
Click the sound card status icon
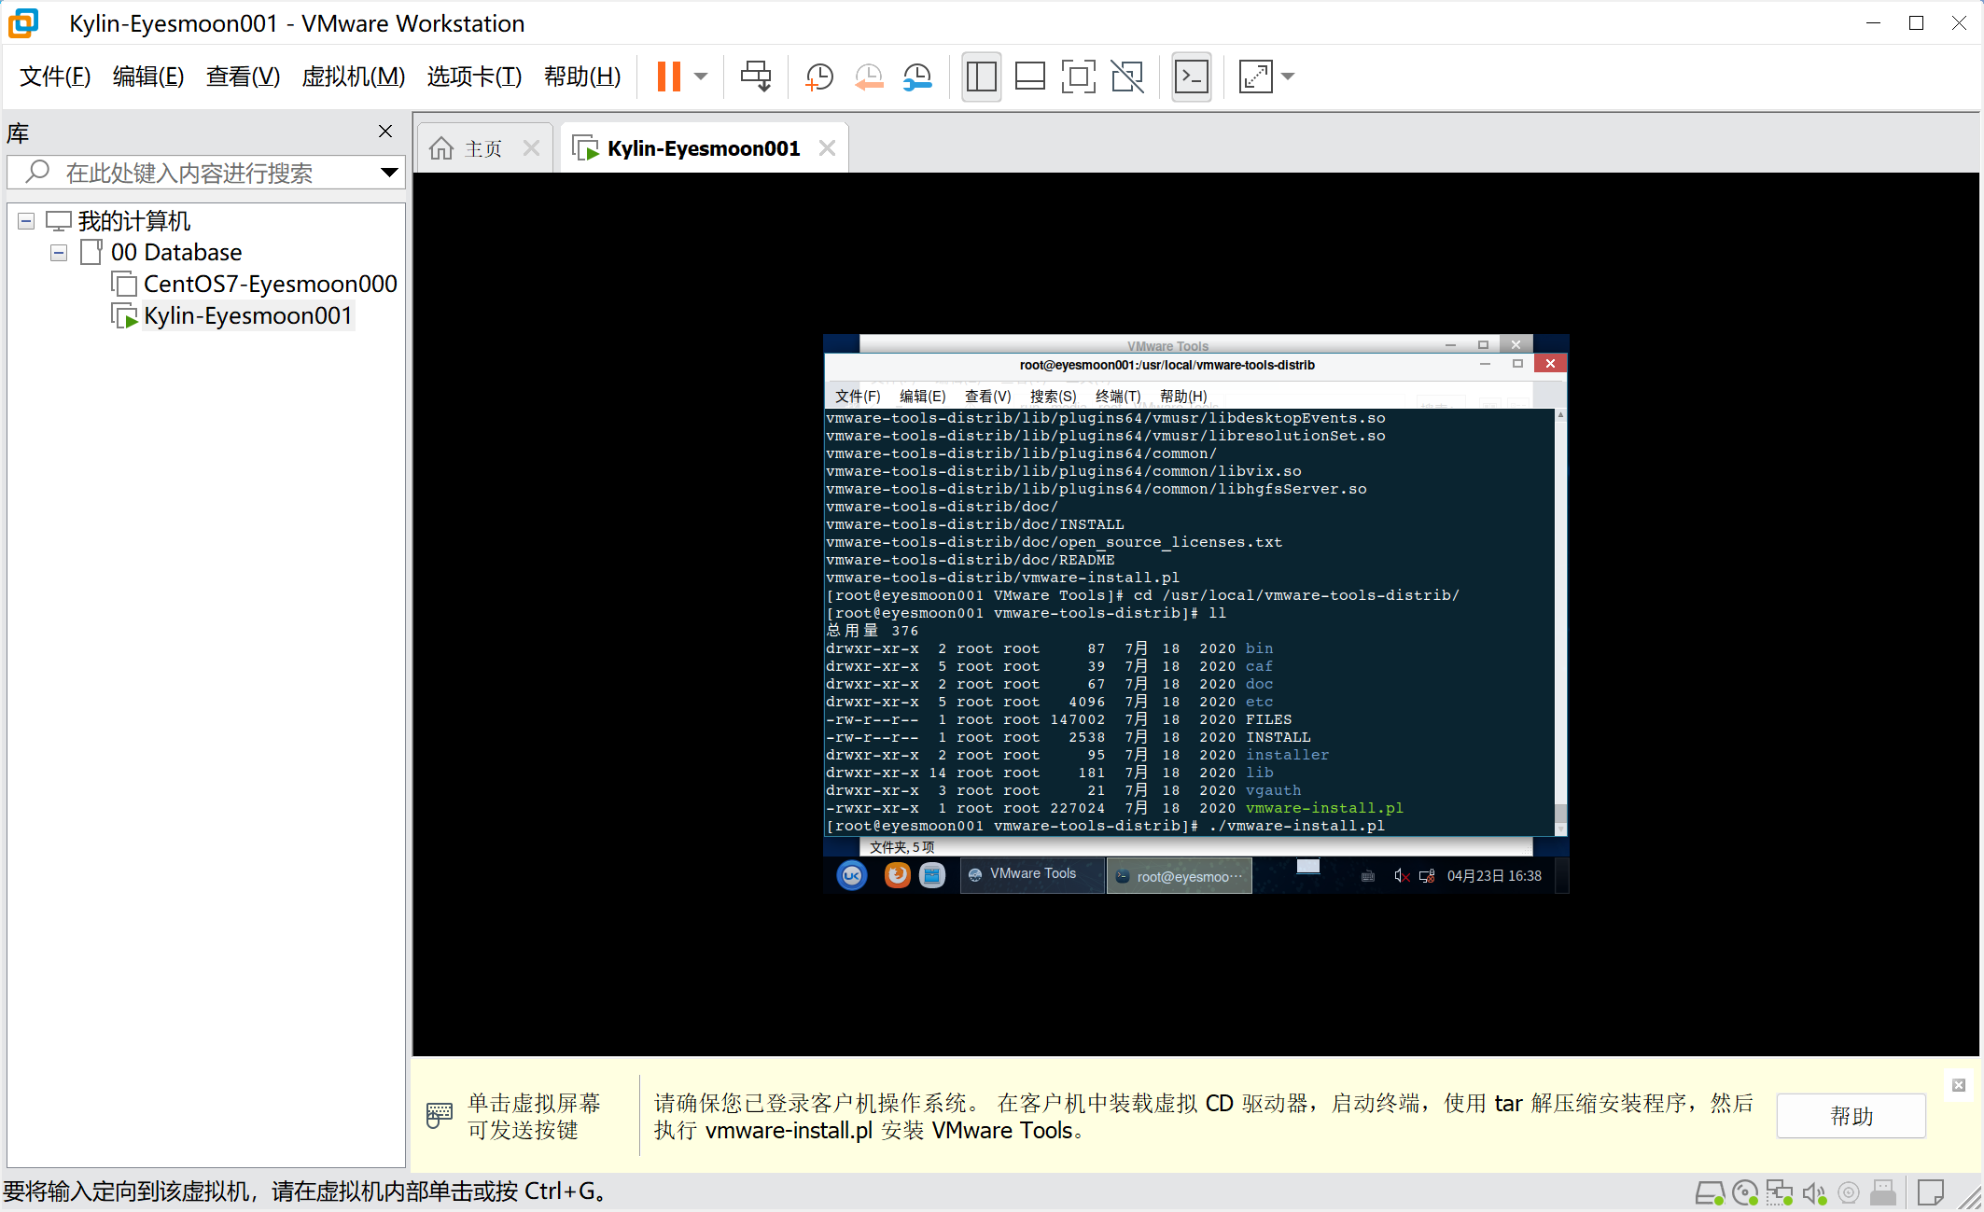[1814, 1192]
